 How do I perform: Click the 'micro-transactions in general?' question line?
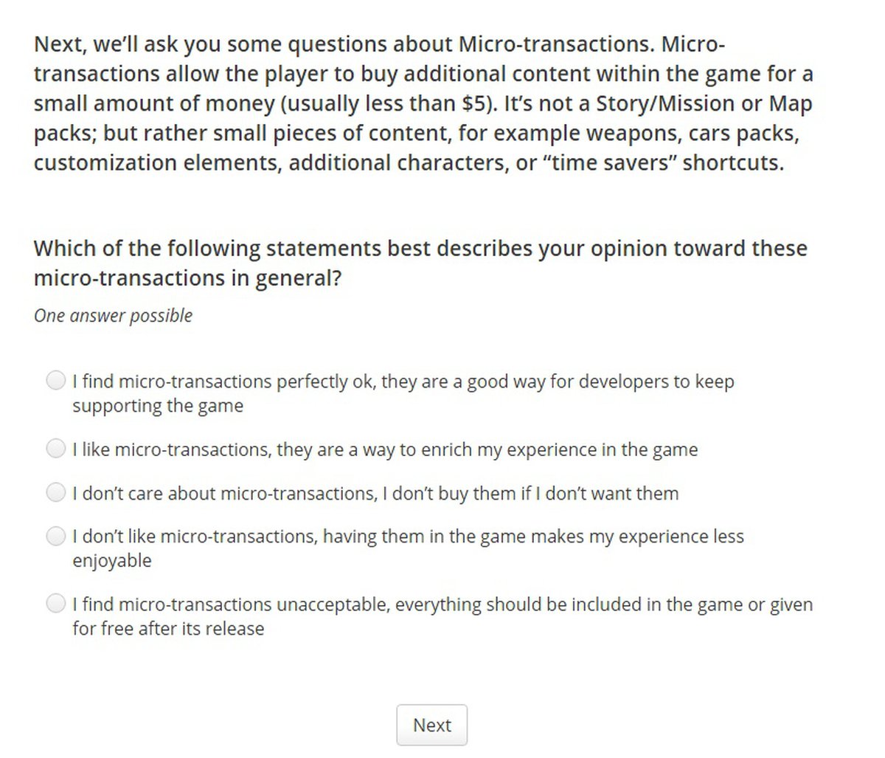[x=187, y=278]
